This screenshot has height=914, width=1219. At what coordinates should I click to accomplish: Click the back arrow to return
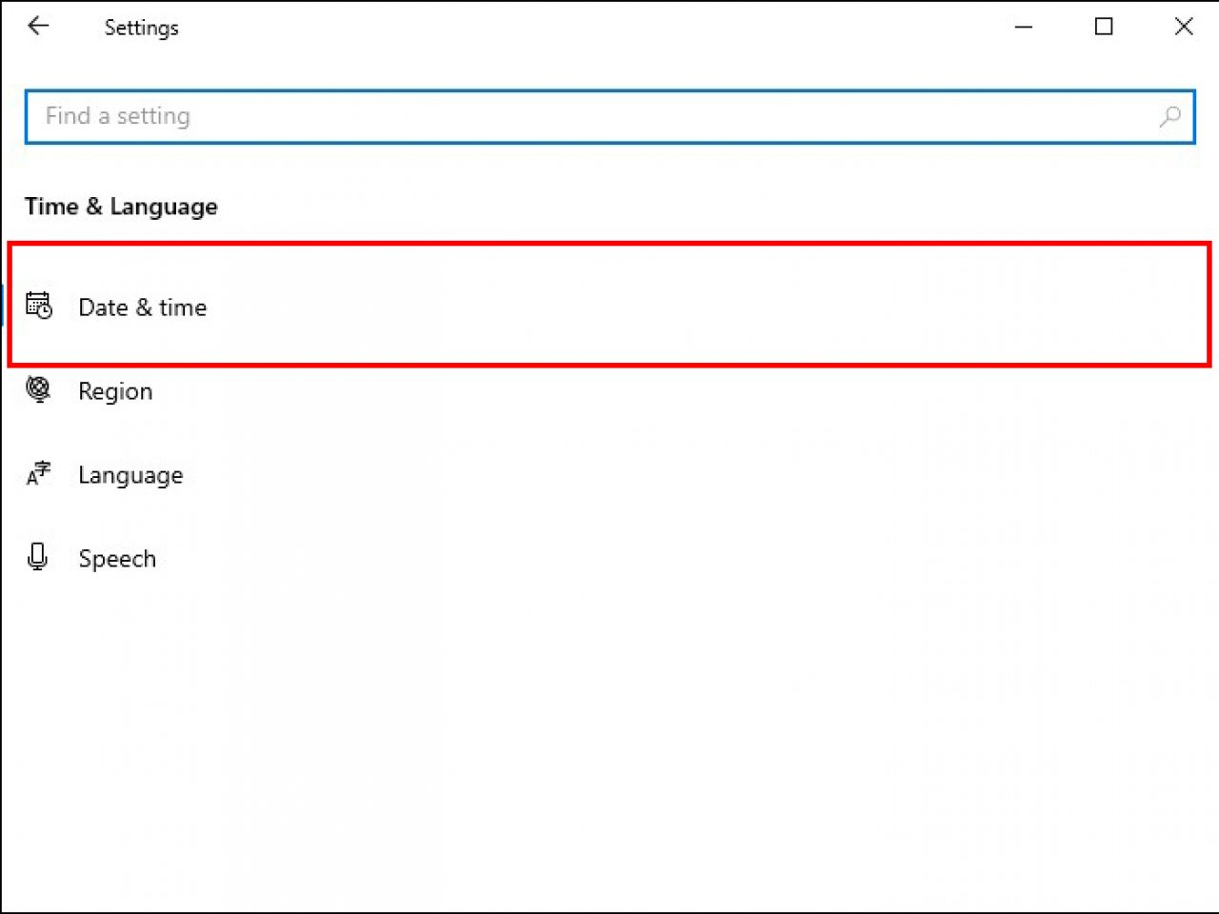tap(37, 27)
